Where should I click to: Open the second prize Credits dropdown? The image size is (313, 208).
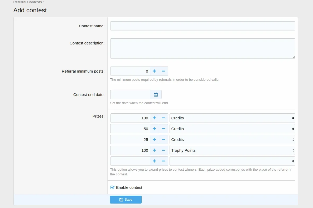tap(232, 129)
